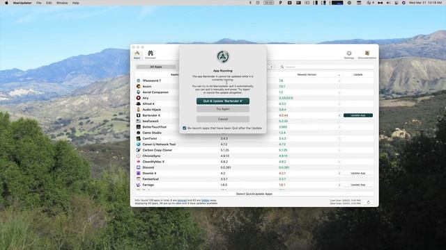This screenshot has height=250, width=446.
Task: Click the Farrago app icon
Action: 139,185
